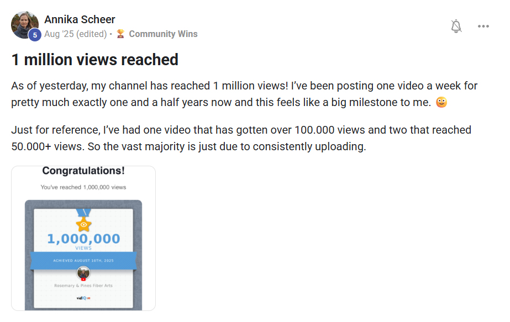This screenshot has height=322, width=510.
Task: Click Annika Scheer's profile picture
Action: pyautogui.click(x=24, y=25)
